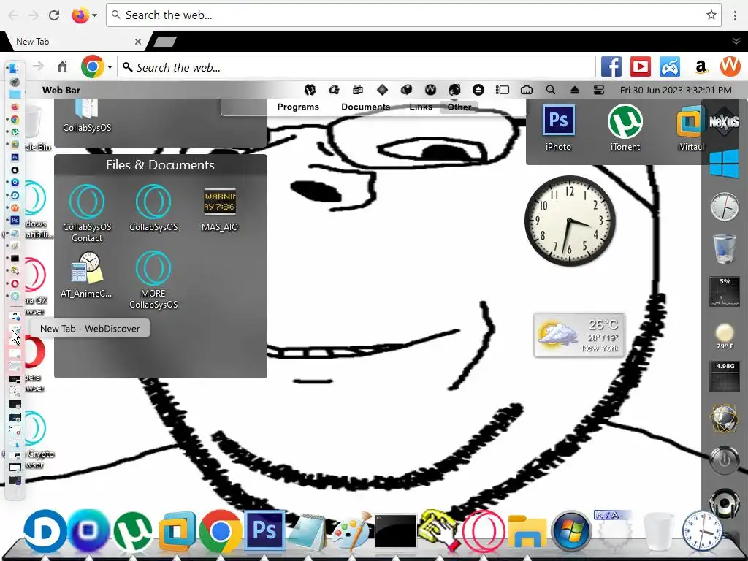Click the analog clock desktop widget
Image resolution: width=748 pixels, height=561 pixels.
(570, 221)
